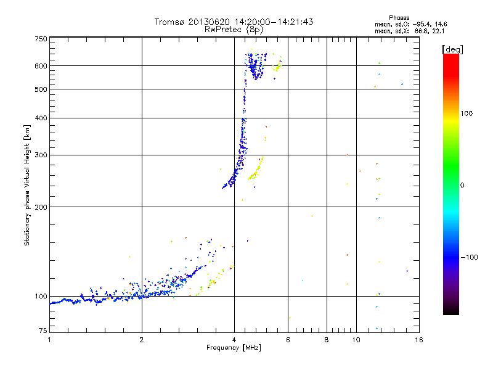Click the x-axis tick label '1'
493x370 pixels.
(49, 340)
